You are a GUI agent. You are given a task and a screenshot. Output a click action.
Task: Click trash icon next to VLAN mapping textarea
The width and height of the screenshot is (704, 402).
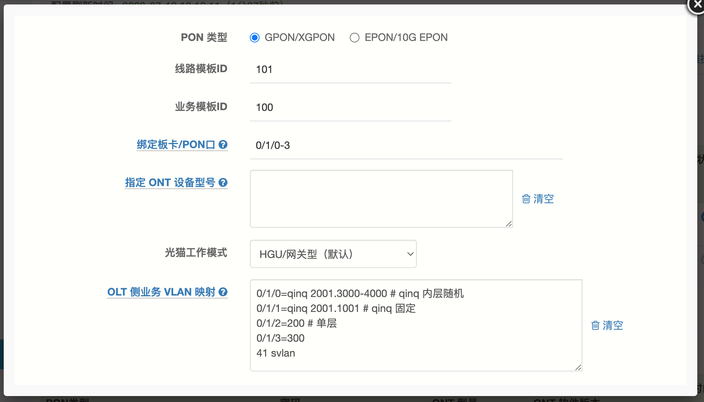[x=595, y=325]
